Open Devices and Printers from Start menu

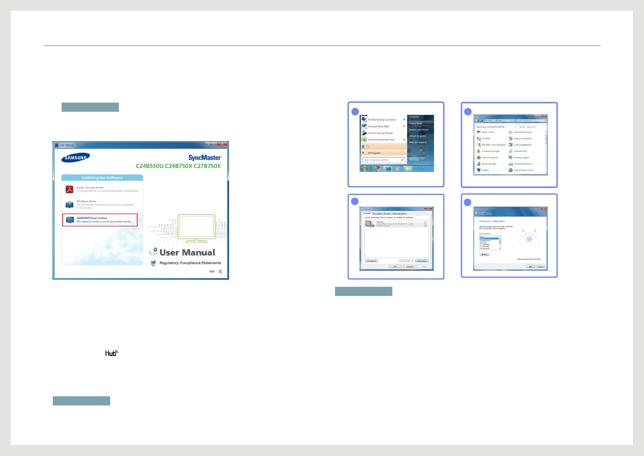pos(419,130)
